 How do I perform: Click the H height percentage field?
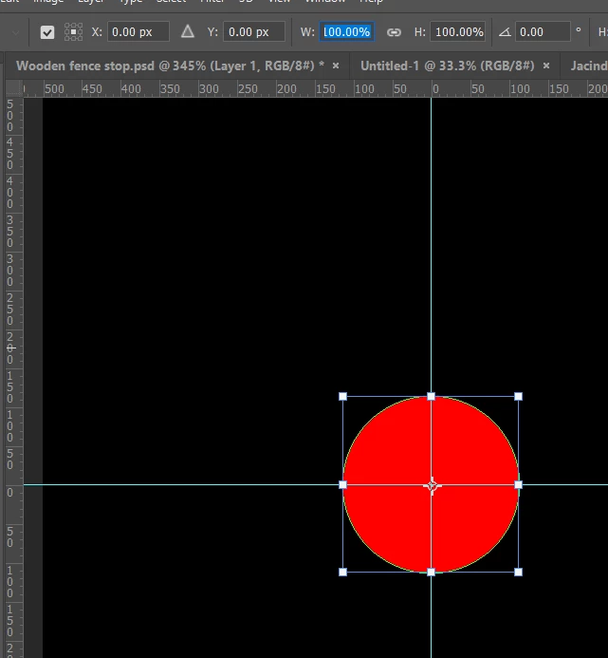point(458,32)
